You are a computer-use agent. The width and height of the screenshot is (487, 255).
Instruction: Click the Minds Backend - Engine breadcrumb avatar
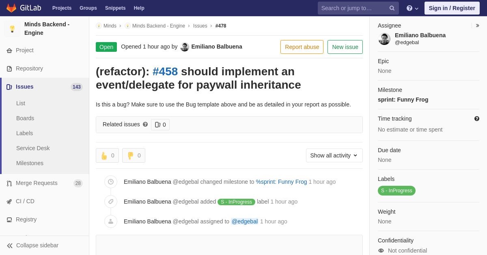tap(127, 26)
